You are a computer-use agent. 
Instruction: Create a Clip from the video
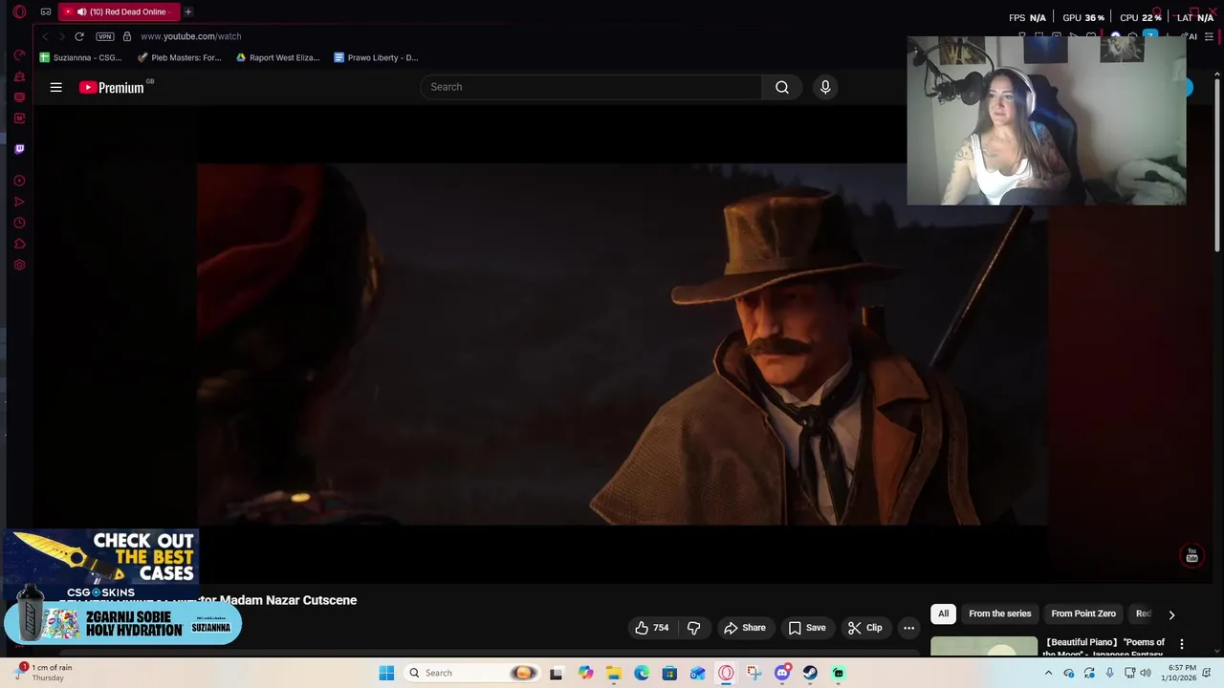coord(864,628)
